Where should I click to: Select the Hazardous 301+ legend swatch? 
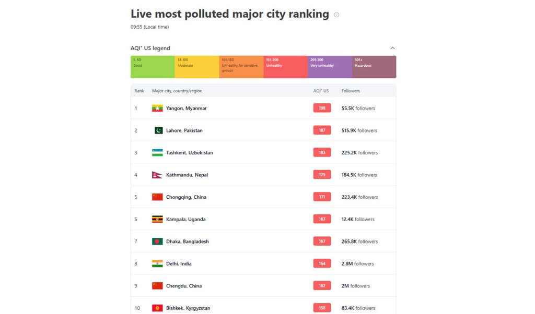click(374, 67)
